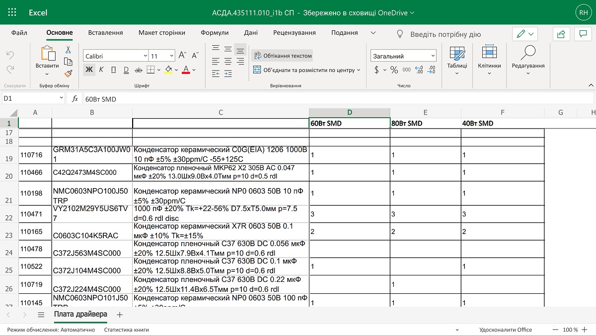Apply the borders icon
The image size is (596, 335).
[x=150, y=69]
